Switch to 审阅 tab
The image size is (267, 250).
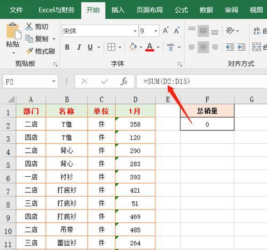coord(231,10)
